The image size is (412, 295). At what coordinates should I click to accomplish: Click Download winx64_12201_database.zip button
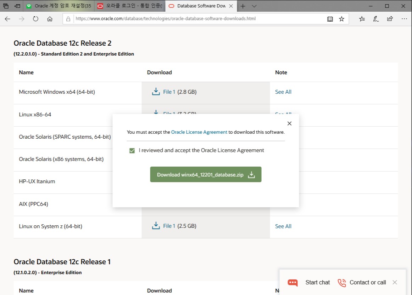(x=206, y=174)
